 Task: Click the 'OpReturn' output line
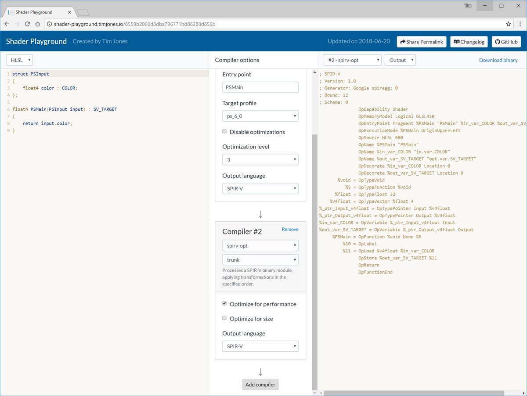369,265
